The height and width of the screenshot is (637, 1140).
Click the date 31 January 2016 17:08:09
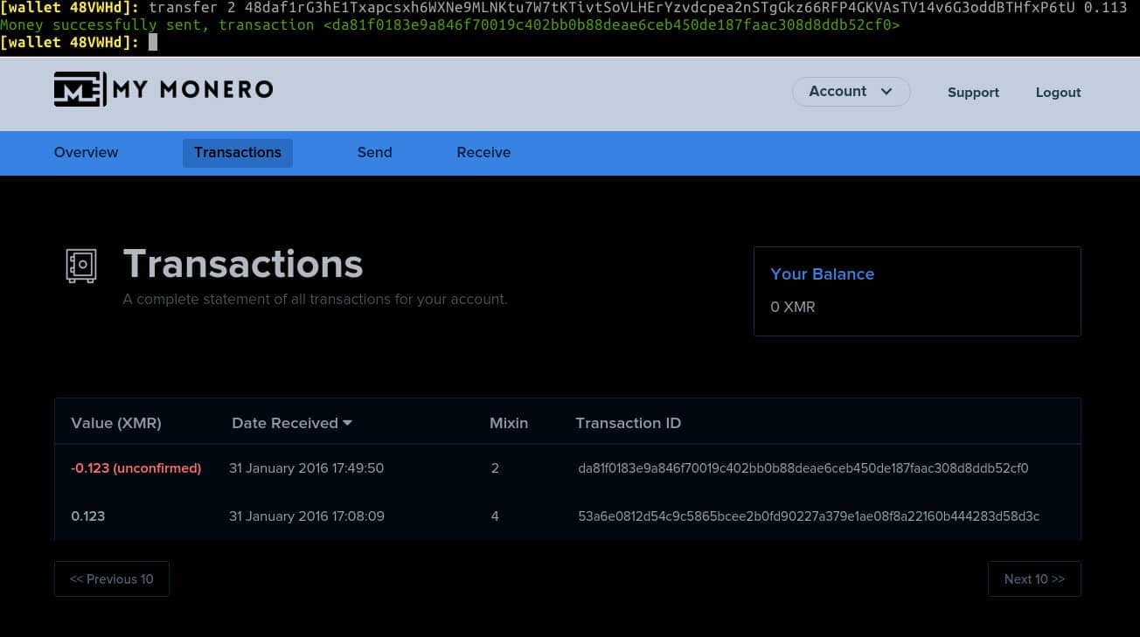point(306,516)
